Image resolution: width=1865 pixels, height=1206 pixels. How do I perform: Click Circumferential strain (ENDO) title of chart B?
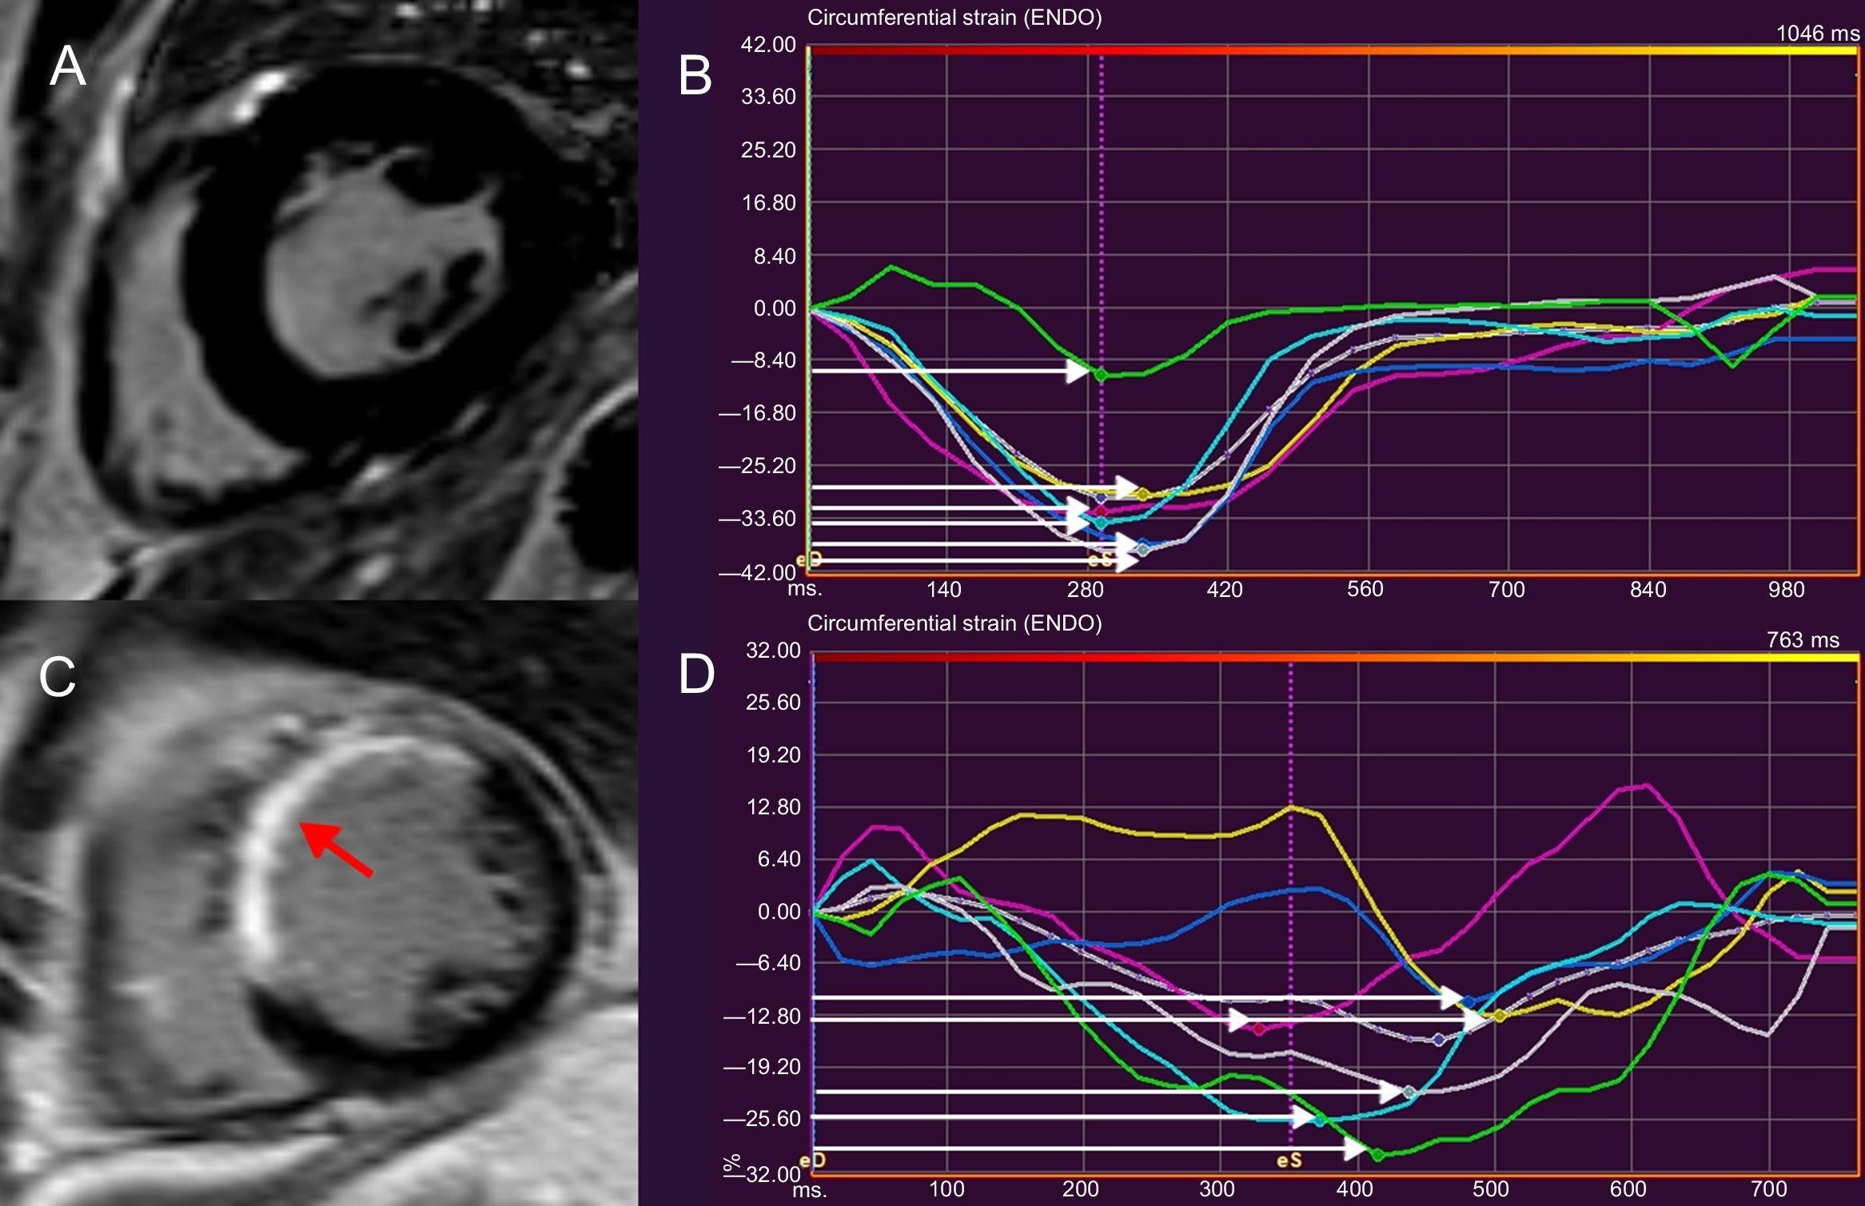coord(954,18)
